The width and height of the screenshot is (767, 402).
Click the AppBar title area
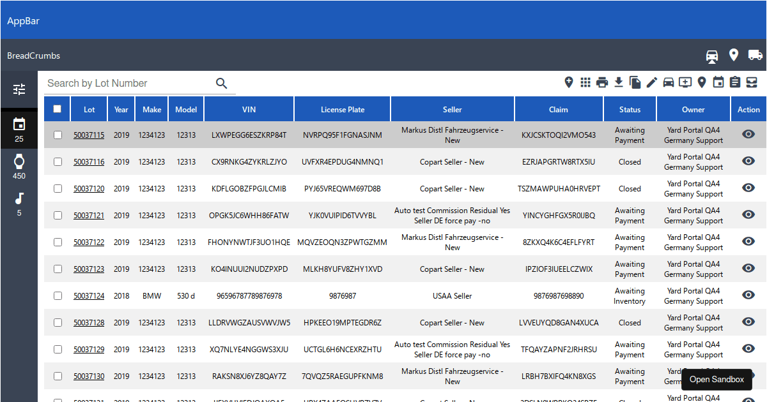pyautogui.click(x=24, y=20)
